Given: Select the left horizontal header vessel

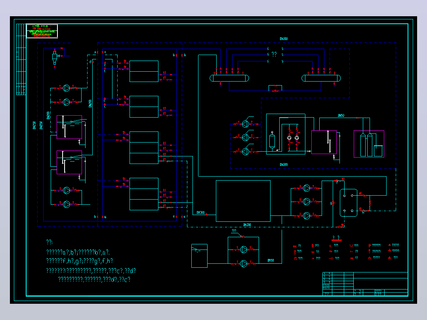Looking at the screenshot, I should [x=229, y=78].
